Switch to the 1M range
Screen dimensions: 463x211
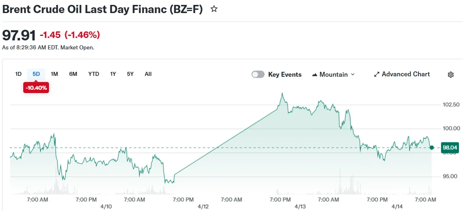54,74
